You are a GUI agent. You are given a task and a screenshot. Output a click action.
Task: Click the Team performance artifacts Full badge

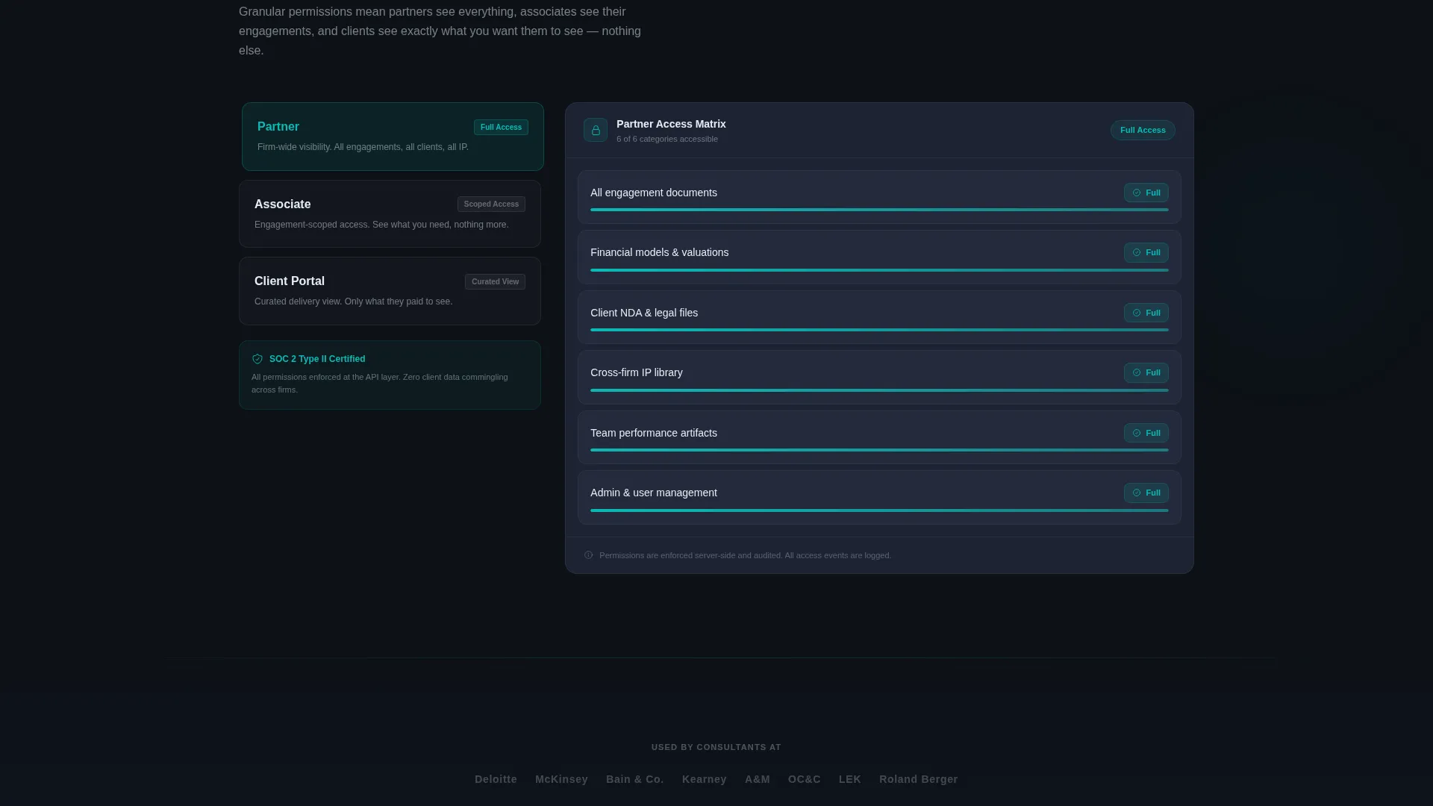tap(1146, 433)
